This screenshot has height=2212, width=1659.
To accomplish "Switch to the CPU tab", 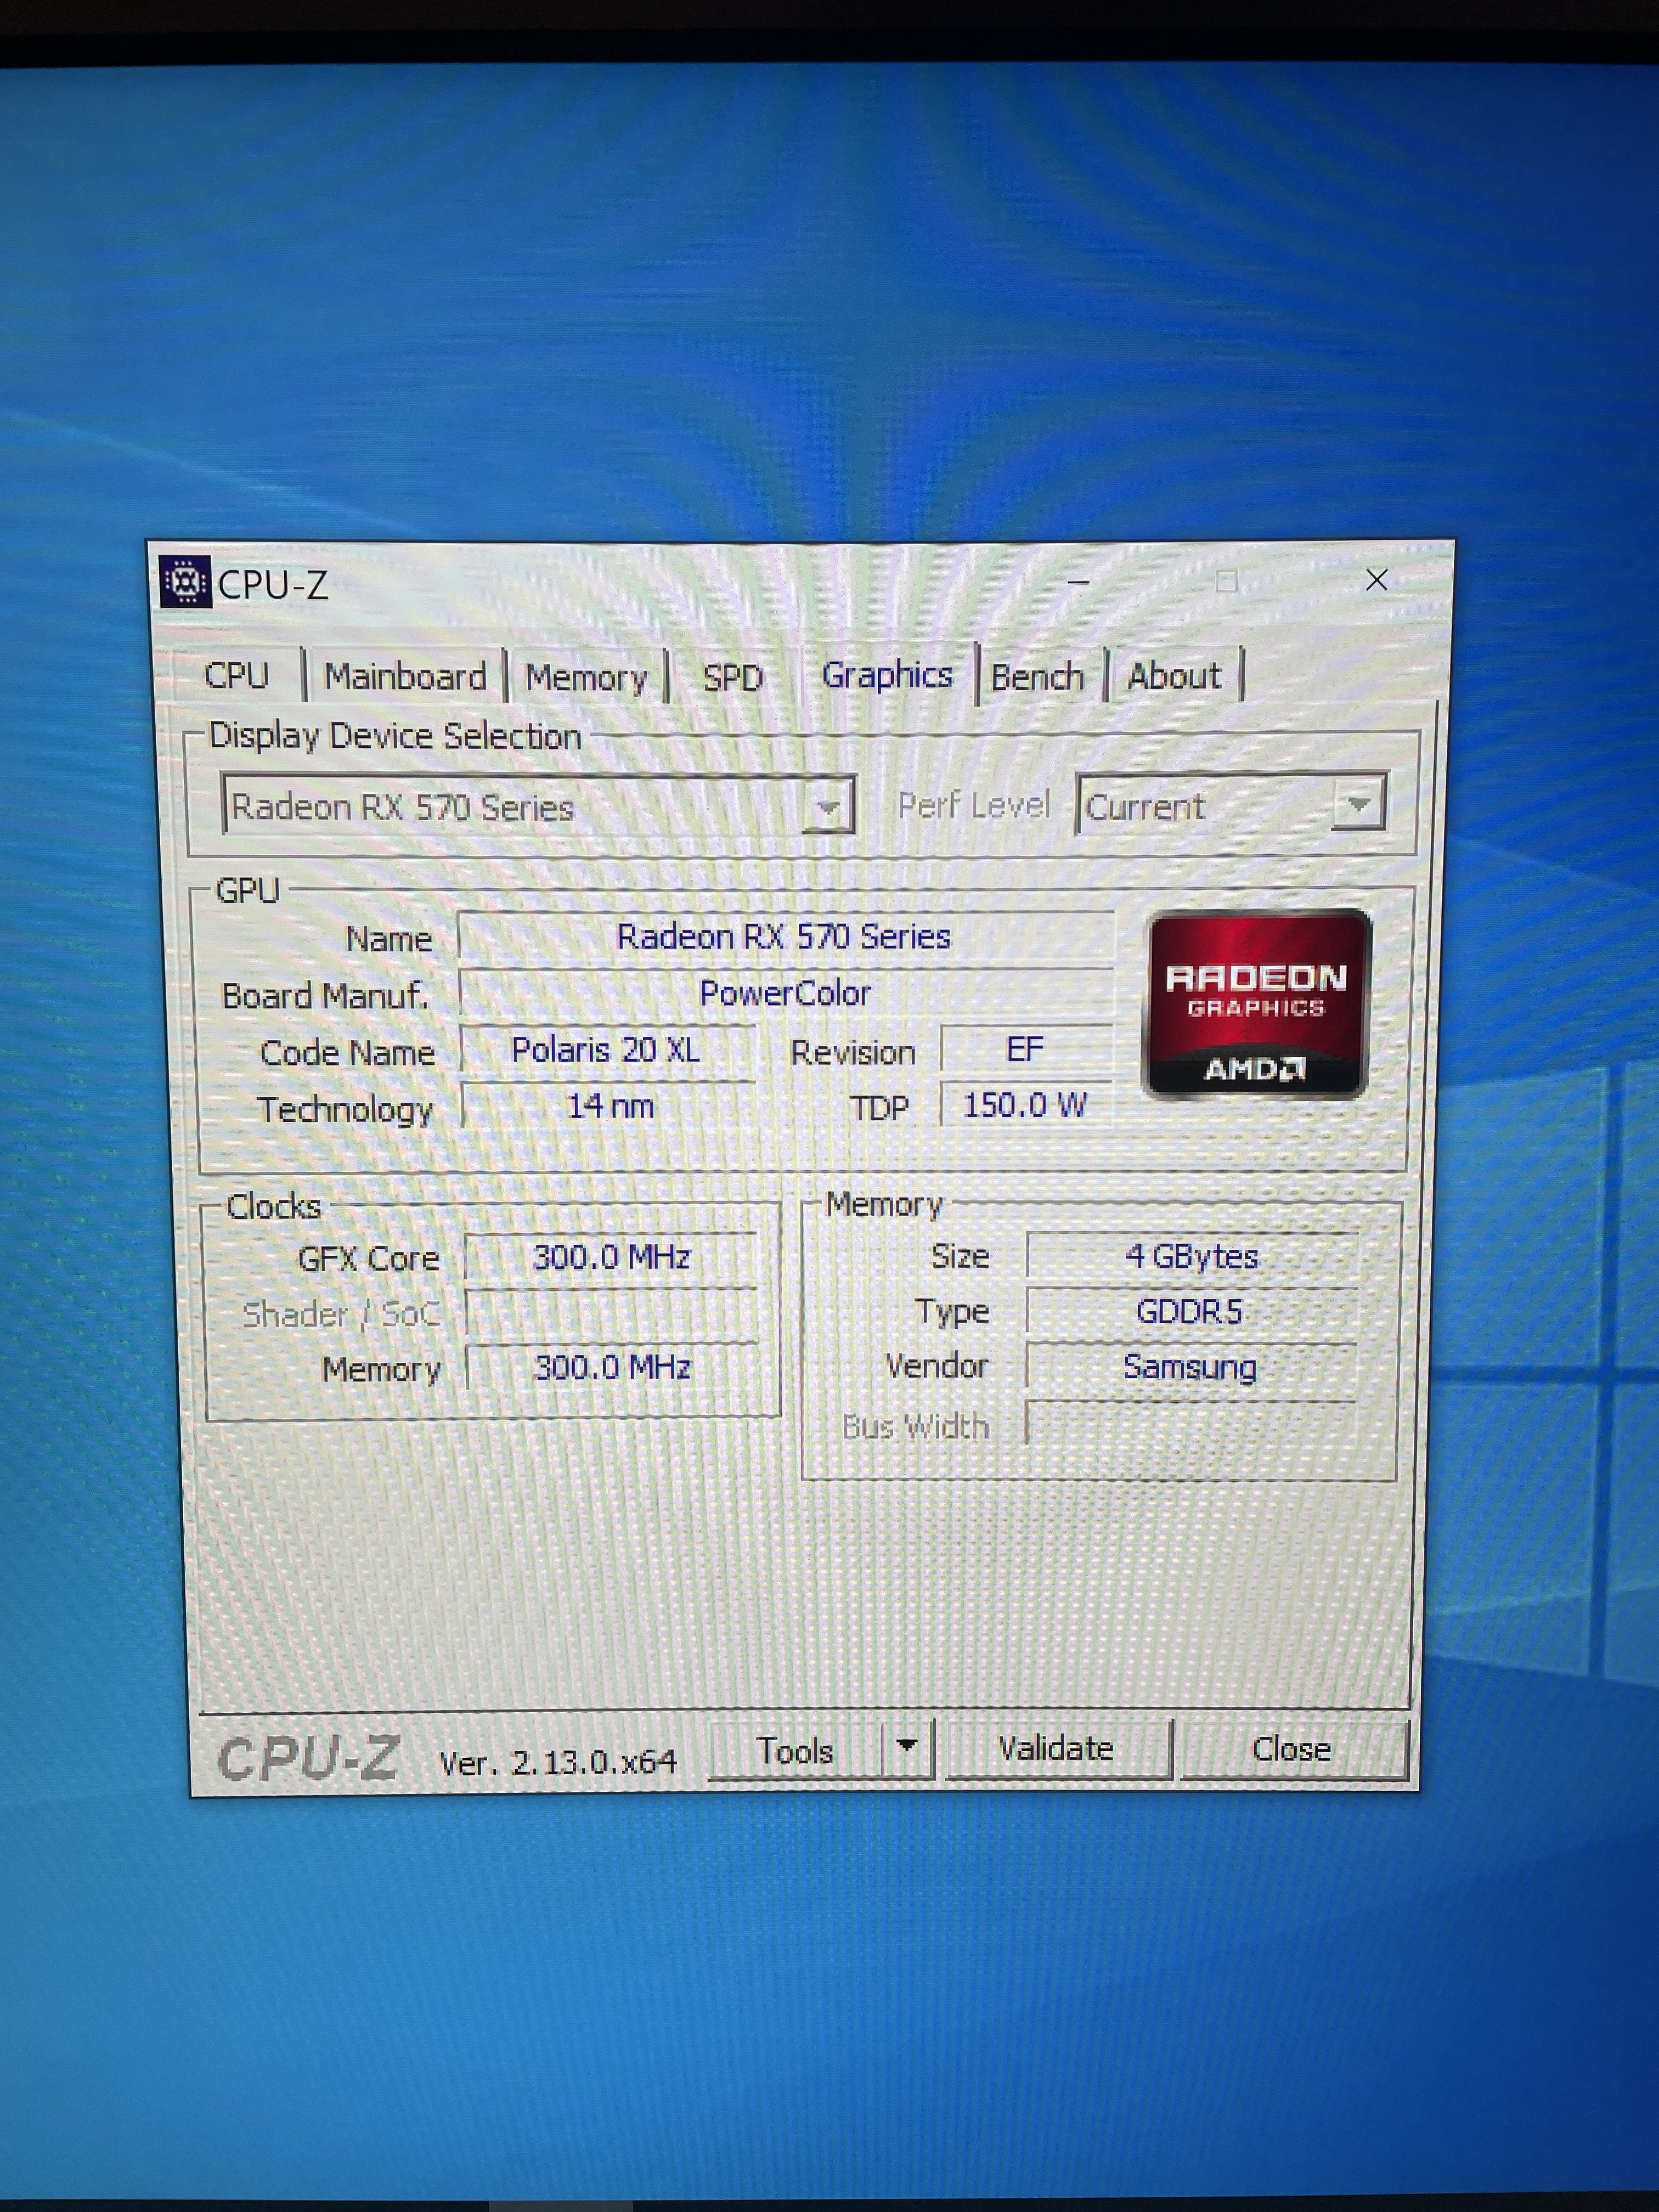I will pos(237,676).
